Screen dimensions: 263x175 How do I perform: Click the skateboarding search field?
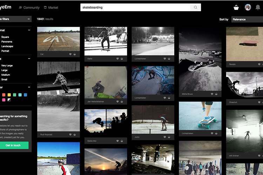[135, 7]
